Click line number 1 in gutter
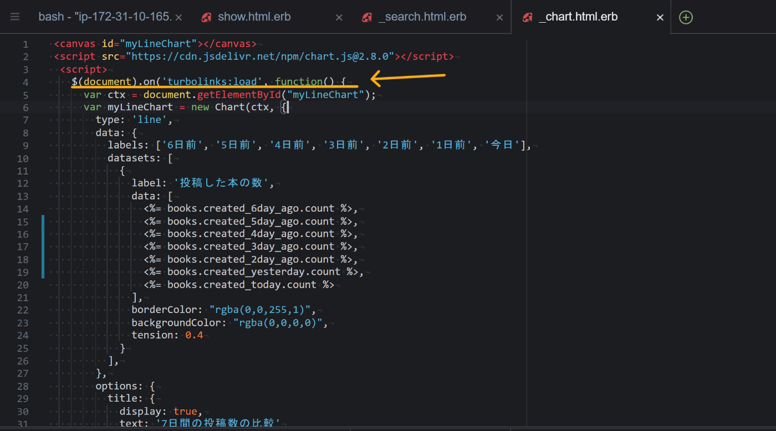This screenshot has width=776, height=431. (x=25, y=44)
